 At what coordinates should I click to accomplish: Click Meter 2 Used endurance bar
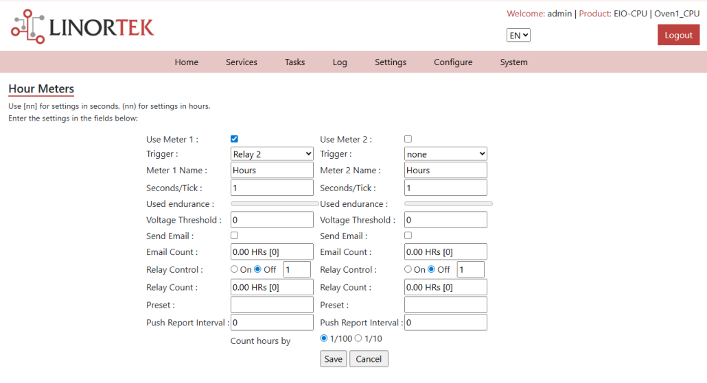[x=449, y=204]
